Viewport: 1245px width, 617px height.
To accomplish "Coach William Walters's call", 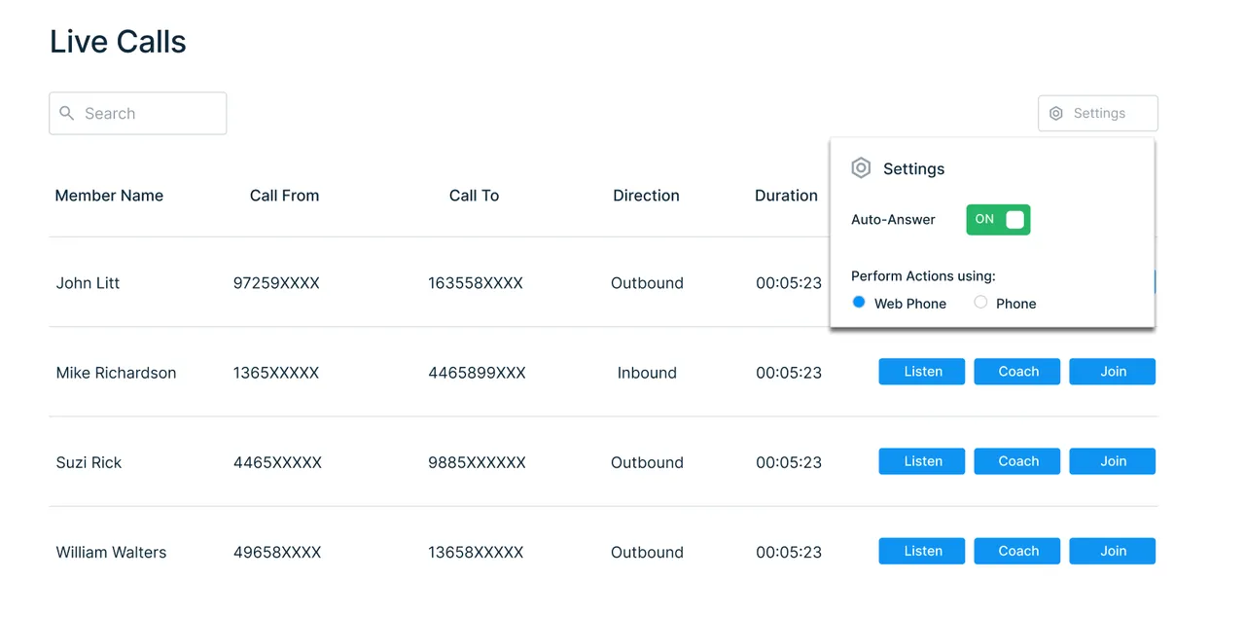I will pos(1016,550).
